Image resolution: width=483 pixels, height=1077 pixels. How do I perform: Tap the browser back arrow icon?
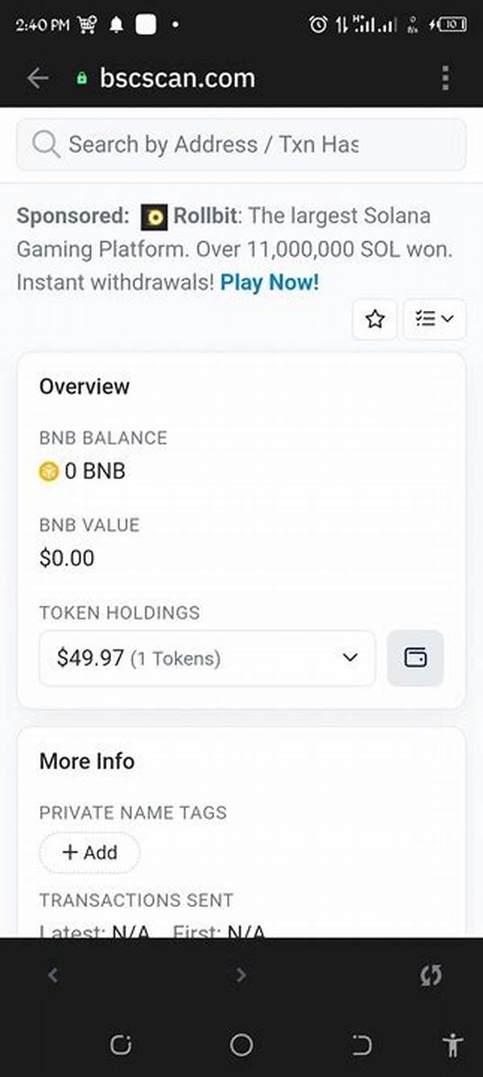(38, 78)
